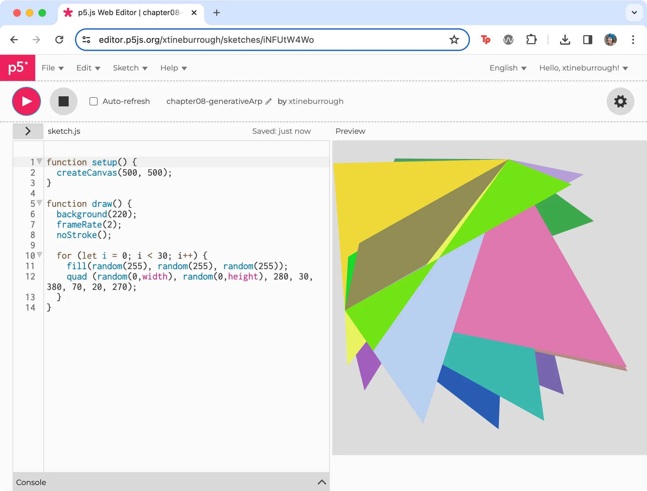Screen dimensions: 647x491
Task: Open the English language dropdown
Action: [507, 68]
